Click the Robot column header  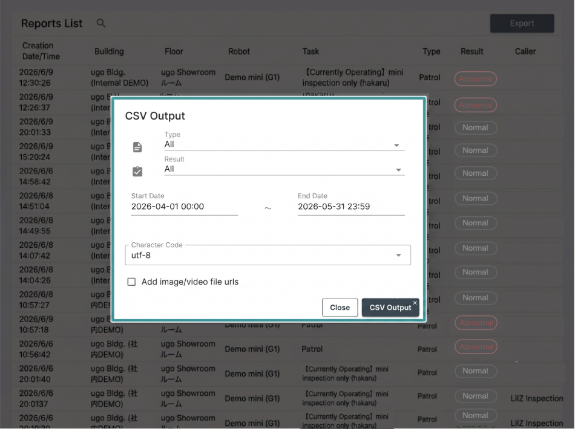click(238, 51)
